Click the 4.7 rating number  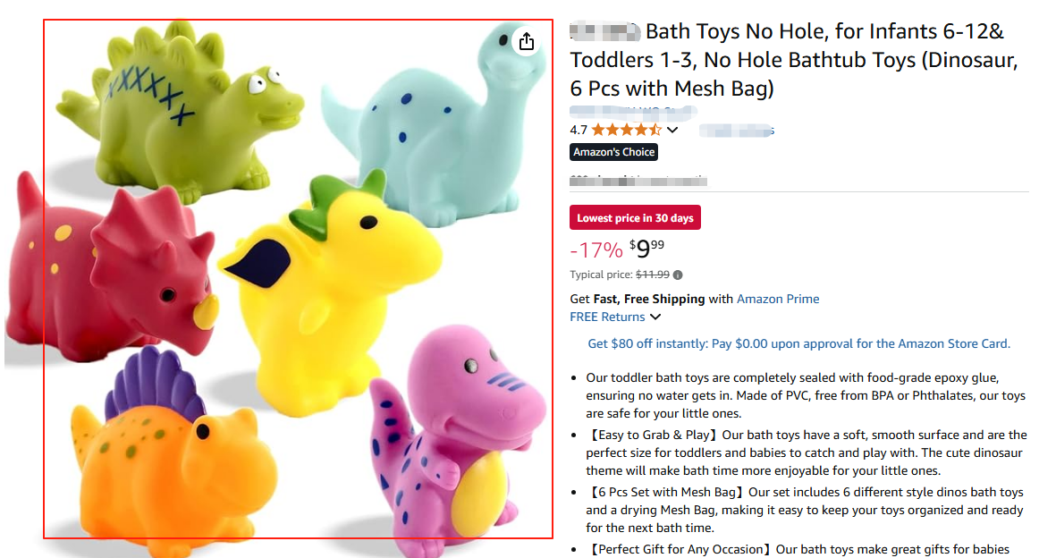point(579,130)
